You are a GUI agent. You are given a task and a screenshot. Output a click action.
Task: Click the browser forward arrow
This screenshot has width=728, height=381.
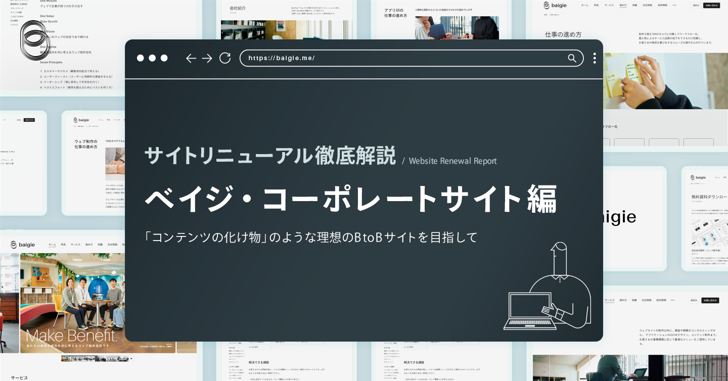(x=207, y=58)
